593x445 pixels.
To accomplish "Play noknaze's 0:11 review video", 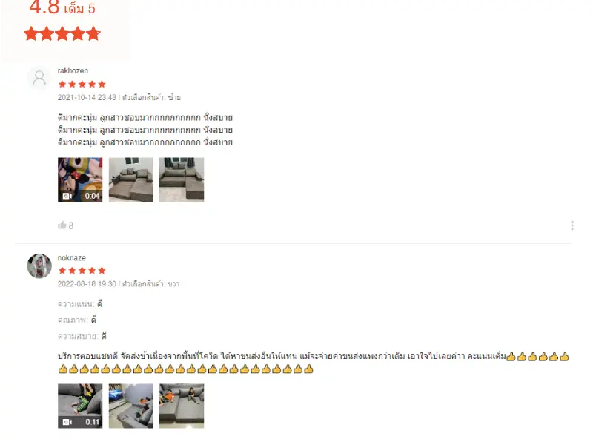I will click(80, 406).
